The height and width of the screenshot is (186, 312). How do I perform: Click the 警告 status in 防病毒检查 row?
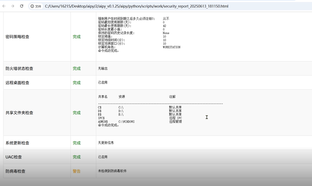pos(77,171)
